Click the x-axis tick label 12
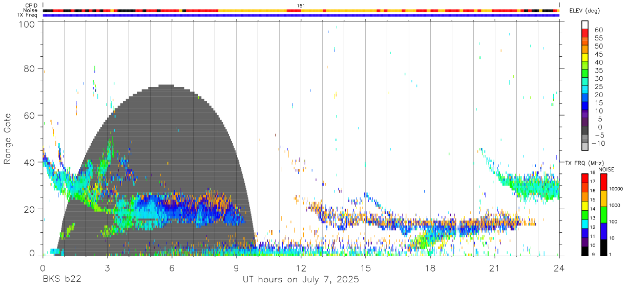 tap(301, 267)
